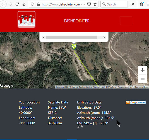View site security padlock information

38,4
